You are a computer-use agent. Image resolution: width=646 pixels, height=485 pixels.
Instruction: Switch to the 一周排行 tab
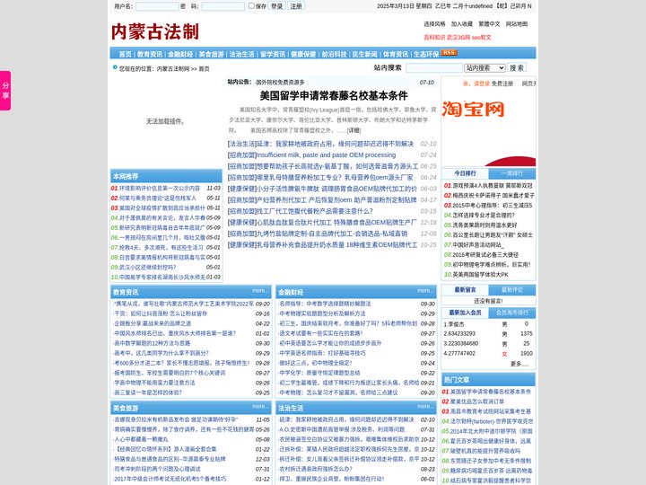click(x=512, y=173)
